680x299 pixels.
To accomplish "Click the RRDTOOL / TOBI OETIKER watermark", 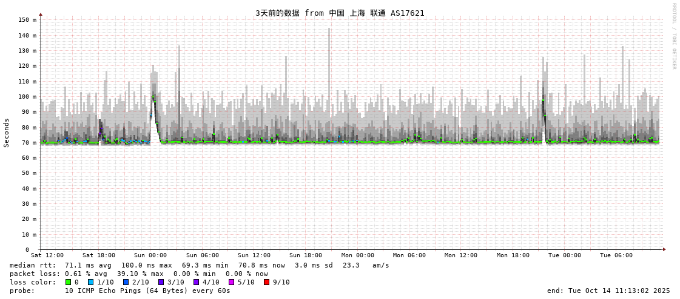I will (x=673, y=36).
